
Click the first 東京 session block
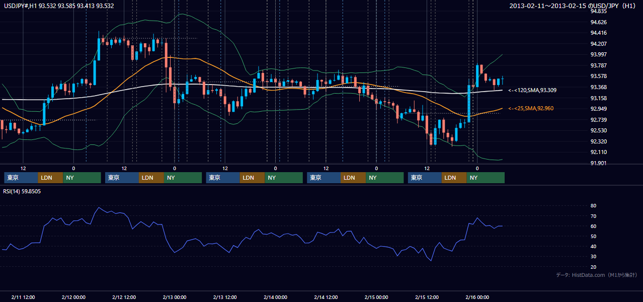[21, 178]
